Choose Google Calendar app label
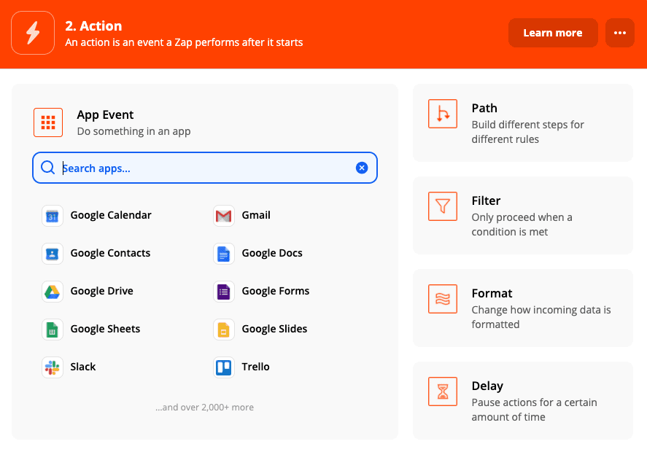This screenshot has width=647, height=452. (x=111, y=215)
